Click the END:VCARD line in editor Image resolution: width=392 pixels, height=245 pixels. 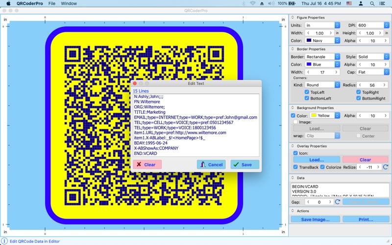(x=146, y=153)
